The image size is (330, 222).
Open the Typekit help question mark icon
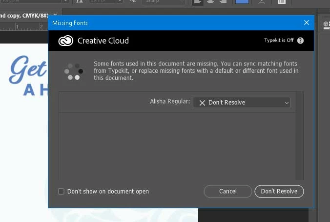[x=300, y=41]
